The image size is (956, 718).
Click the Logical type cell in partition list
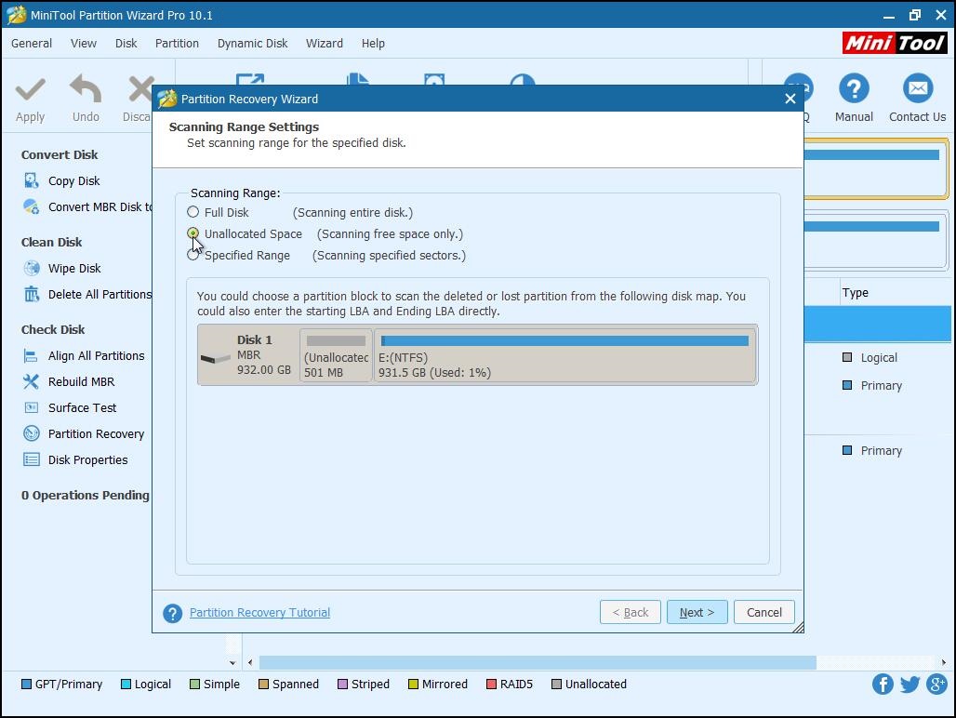(x=870, y=358)
